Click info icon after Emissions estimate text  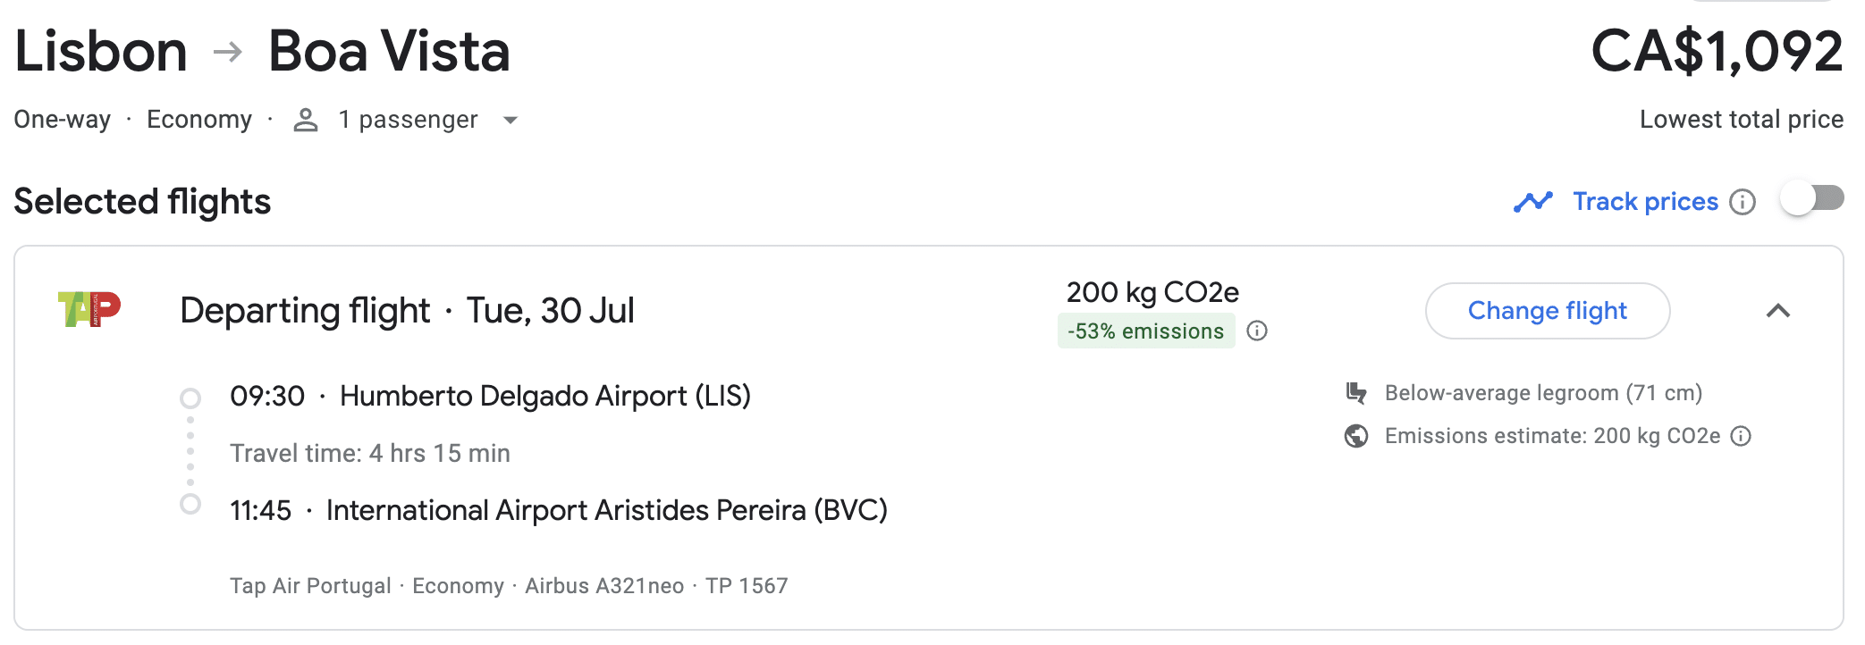point(1741,436)
